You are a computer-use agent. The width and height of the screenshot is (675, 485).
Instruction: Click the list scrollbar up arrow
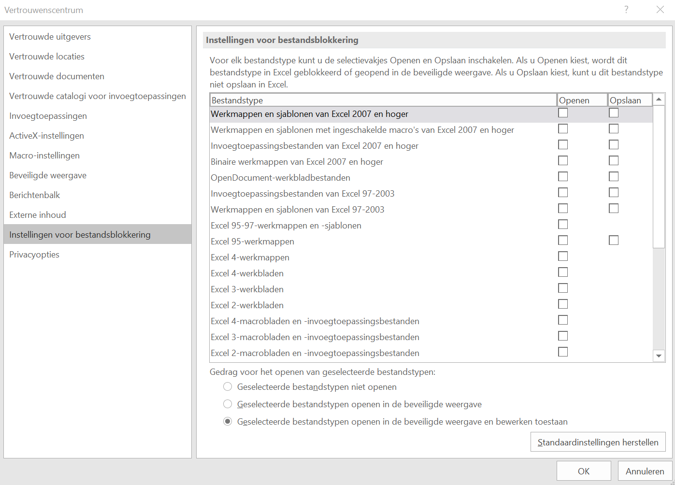(x=659, y=100)
